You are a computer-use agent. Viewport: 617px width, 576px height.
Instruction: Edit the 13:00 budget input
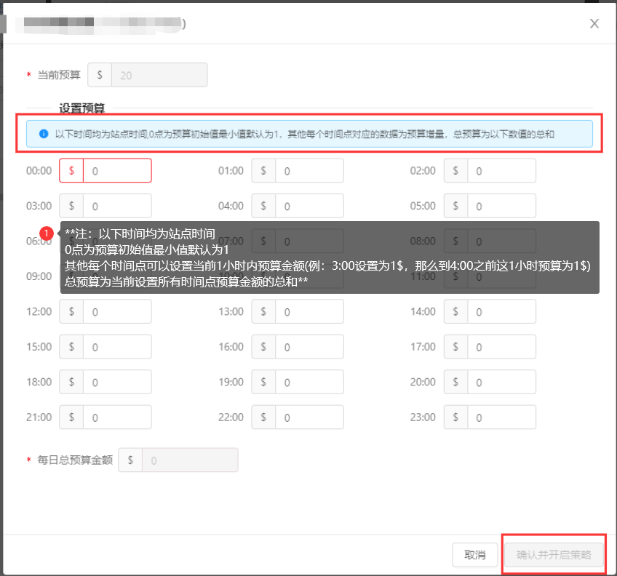pyautogui.click(x=309, y=311)
